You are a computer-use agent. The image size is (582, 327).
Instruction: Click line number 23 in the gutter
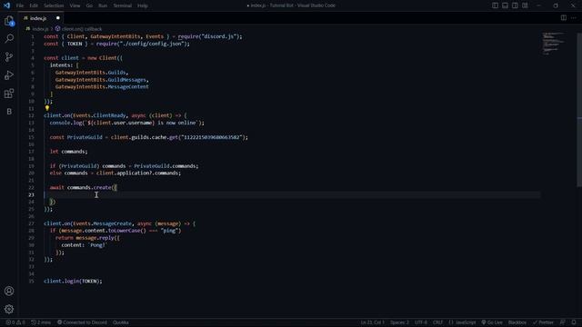tap(32, 194)
